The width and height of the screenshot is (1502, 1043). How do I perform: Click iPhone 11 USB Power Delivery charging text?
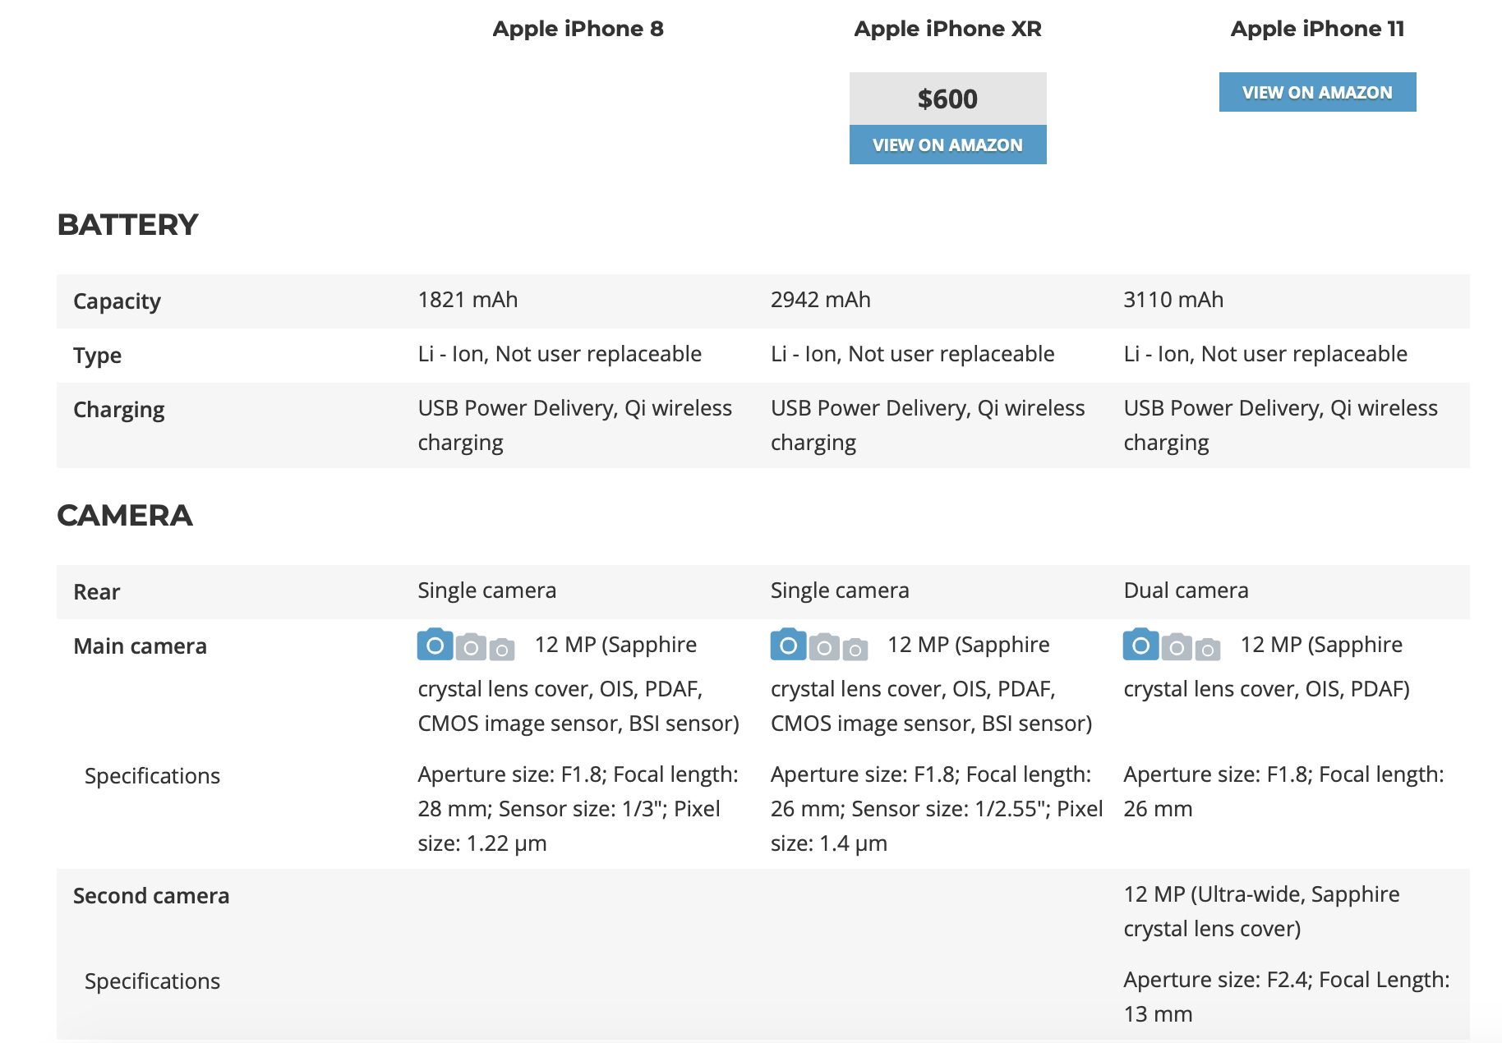1280,425
